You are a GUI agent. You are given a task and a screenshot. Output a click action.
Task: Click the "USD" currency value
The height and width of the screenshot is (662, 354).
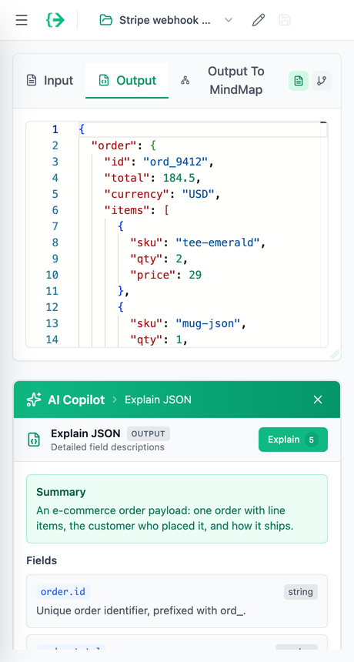tap(198, 194)
